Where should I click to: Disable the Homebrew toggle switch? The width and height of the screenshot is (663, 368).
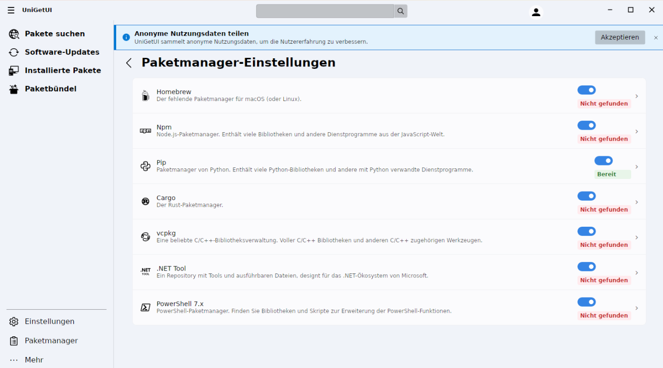587,90
